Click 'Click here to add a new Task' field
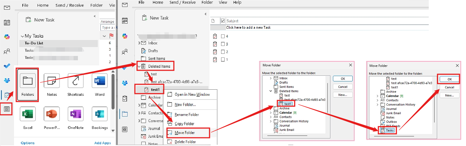The height and width of the screenshot is (146, 466). (248, 27)
